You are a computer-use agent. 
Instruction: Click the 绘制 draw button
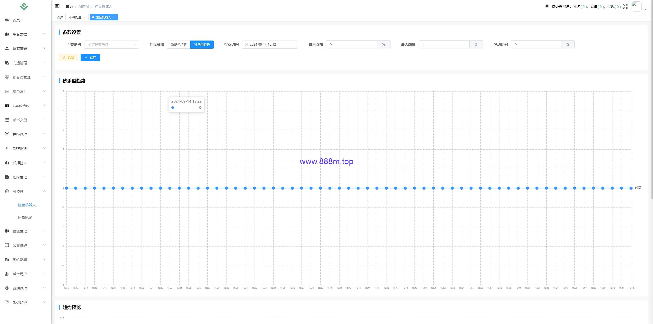[68, 58]
